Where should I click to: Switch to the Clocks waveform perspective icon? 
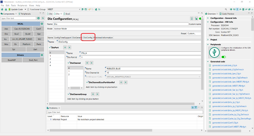point(234,9)
